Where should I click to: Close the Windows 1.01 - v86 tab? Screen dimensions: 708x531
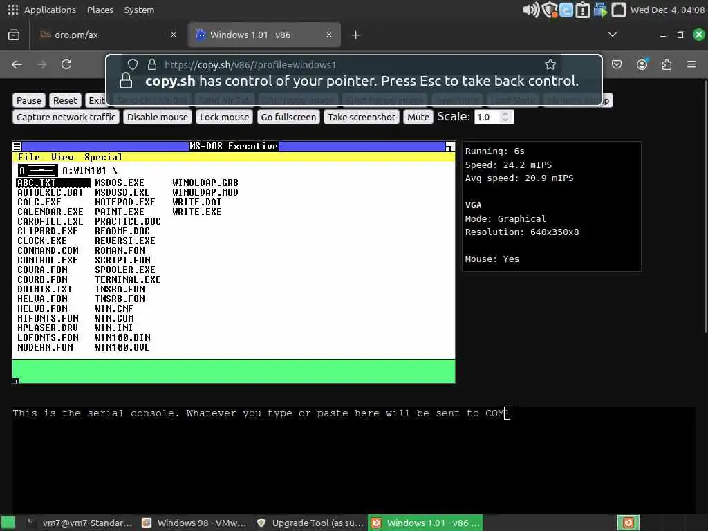pos(329,35)
